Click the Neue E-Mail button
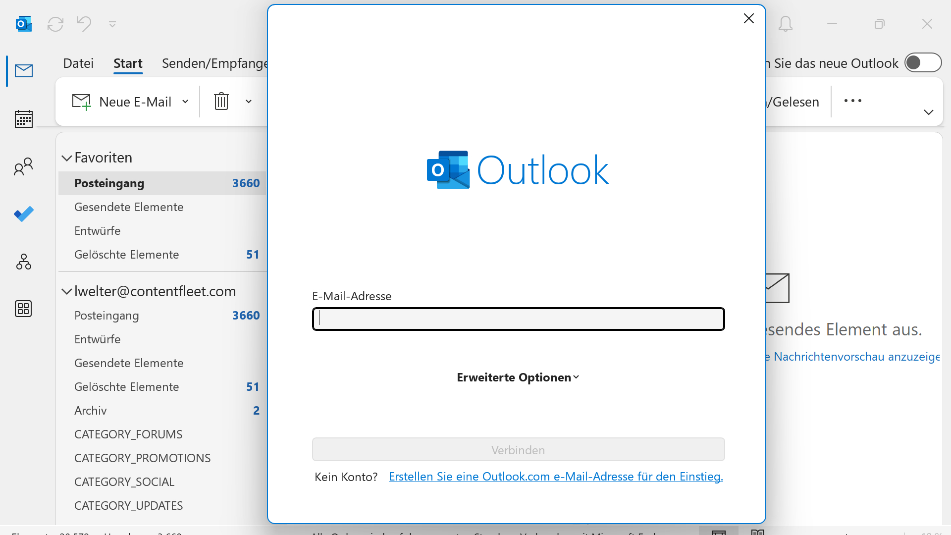This screenshot has height=535, width=951. click(122, 102)
